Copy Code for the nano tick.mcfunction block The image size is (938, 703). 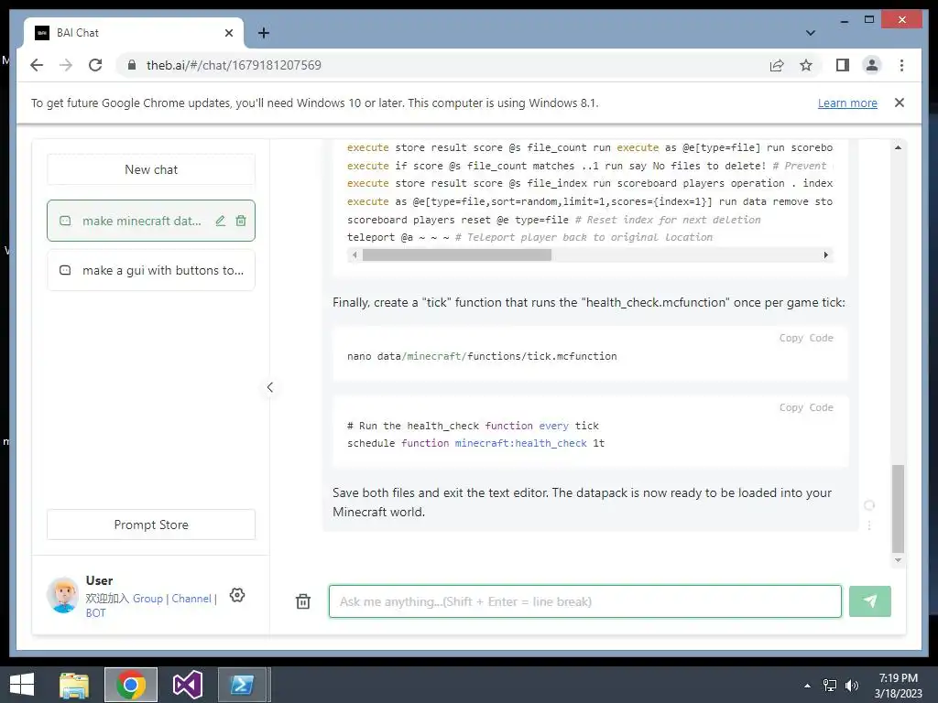click(x=806, y=338)
